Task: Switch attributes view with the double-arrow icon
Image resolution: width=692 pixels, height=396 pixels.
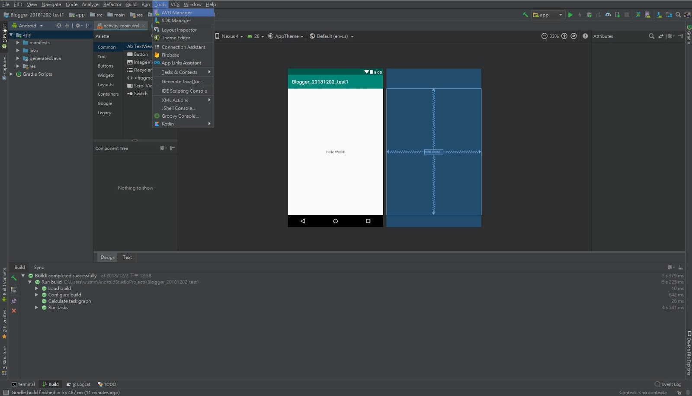Action: pos(661,36)
